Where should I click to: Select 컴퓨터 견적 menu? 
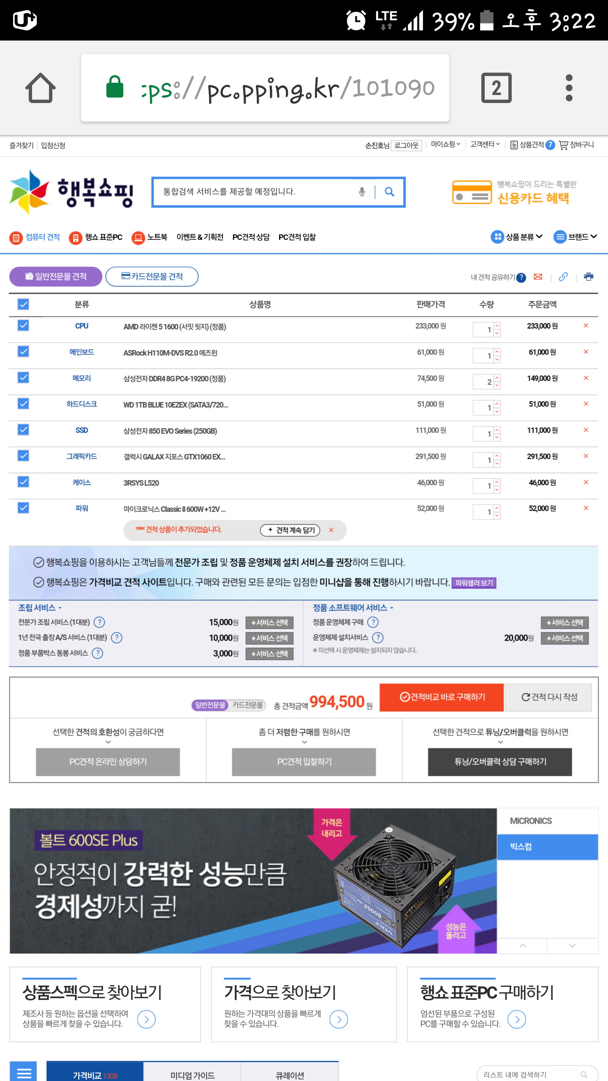(35, 237)
